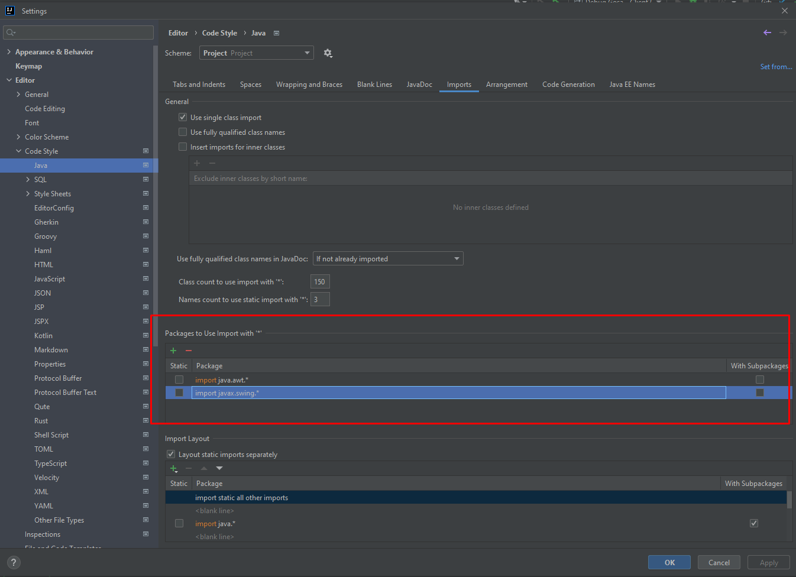The height and width of the screenshot is (577, 796).
Task: Toggle Static checkbox for java.awt.* row
Action: tap(179, 380)
